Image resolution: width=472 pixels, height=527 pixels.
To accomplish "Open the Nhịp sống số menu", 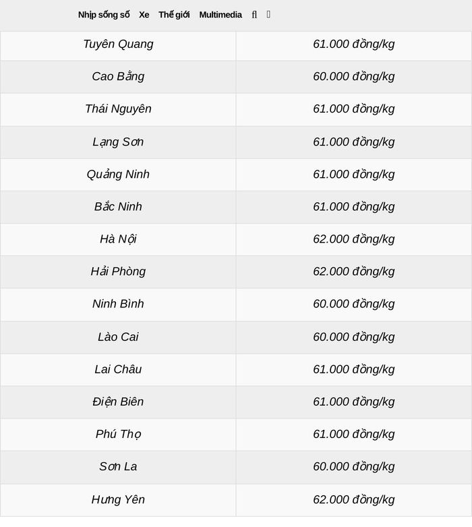I will pyautogui.click(x=104, y=15).
